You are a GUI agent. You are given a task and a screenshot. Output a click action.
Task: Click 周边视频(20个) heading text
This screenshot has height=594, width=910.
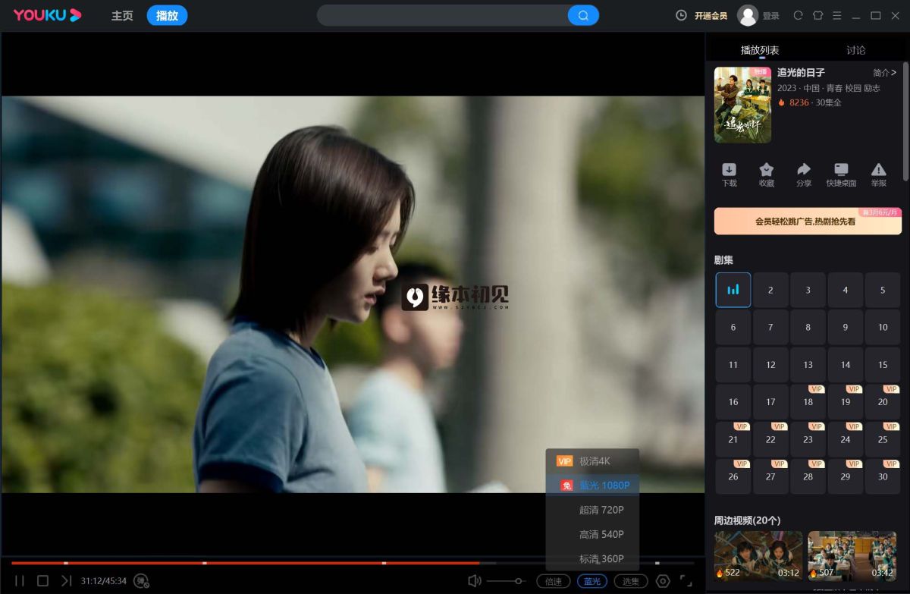click(747, 520)
